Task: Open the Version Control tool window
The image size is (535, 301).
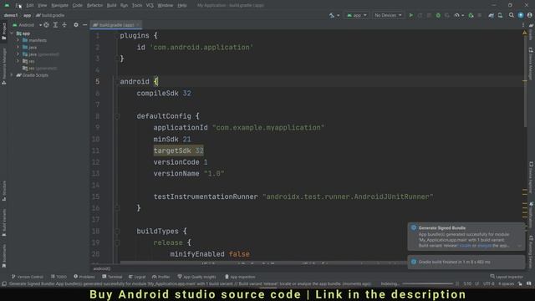Action: point(28,277)
